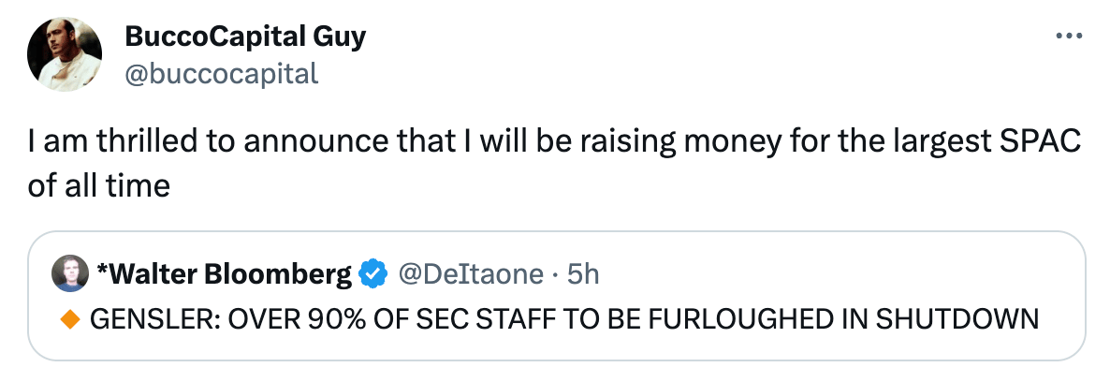Visit the @buccocapital handle
Screen dimensions: 1110x382
(221, 73)
